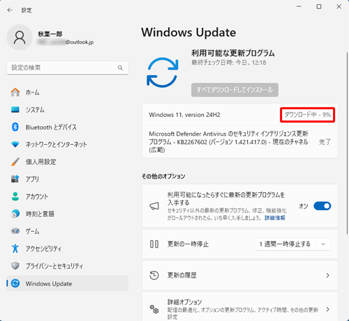The height and width of the screenshot is (321, 349).
Task: Minimize the Settings window
Action: coord(299,7)
